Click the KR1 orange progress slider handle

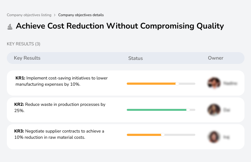[177, 83]
